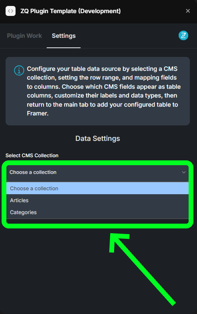
Task: Click the ZQ Plugin Template title text
Action: pos(71,11)
